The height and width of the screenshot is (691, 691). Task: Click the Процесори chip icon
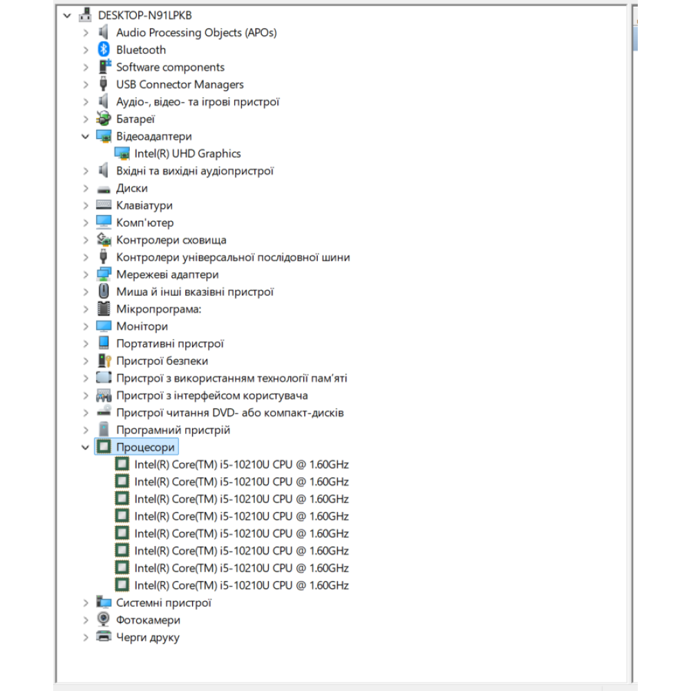(x=104, y=447)
